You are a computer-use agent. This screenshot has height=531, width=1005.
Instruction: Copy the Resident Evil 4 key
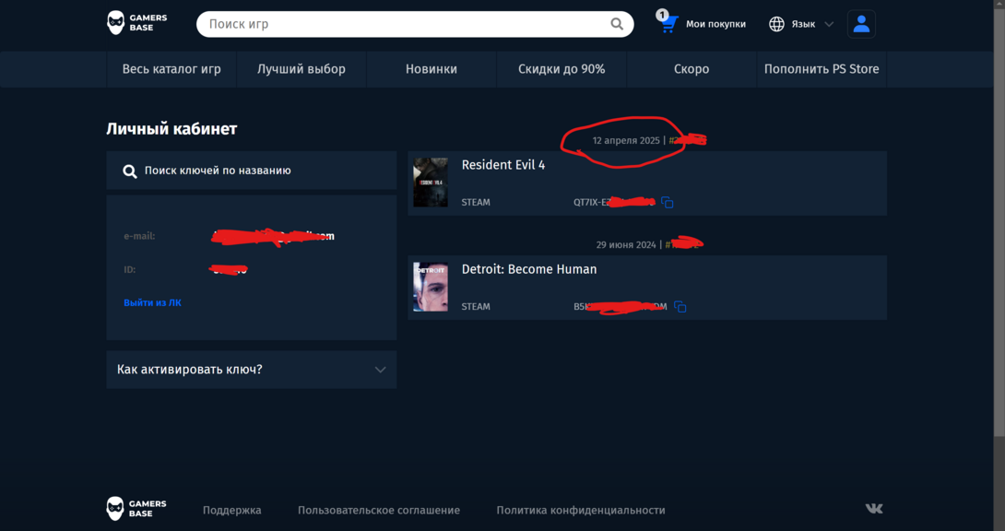click(x=668, y=203)
